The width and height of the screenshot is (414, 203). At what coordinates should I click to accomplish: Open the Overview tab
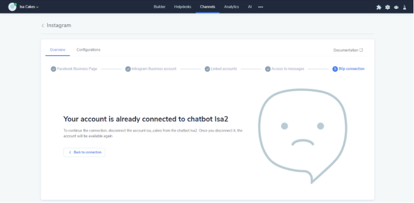(58, 49)
